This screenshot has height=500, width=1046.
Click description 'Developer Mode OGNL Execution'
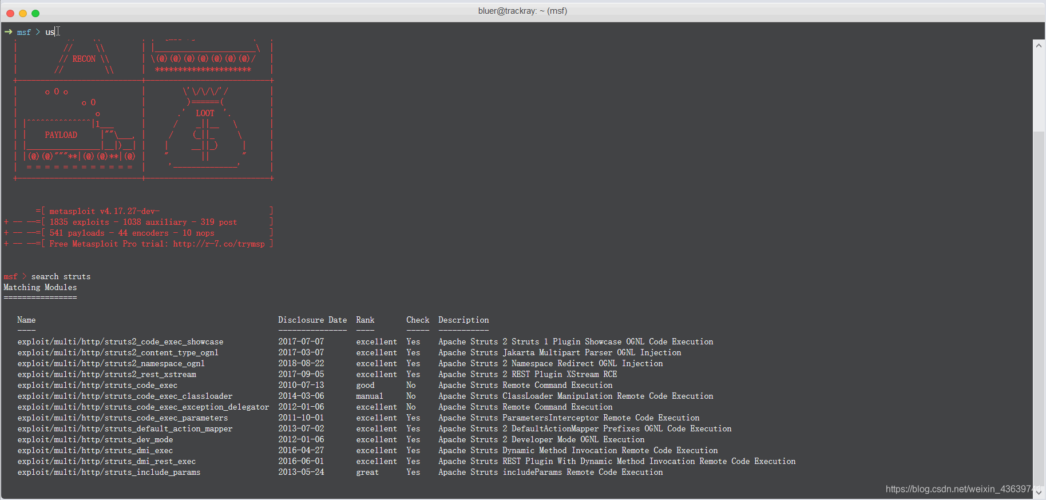pyautogui.click(x=578, y=439)
